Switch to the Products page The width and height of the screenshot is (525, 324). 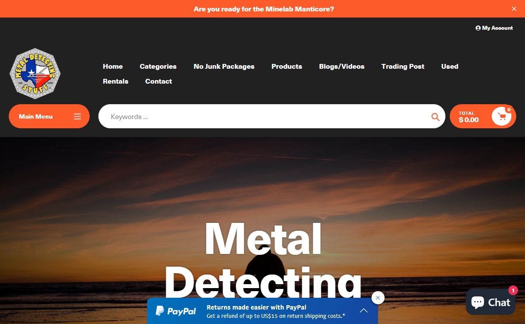(x=287, y=66)
